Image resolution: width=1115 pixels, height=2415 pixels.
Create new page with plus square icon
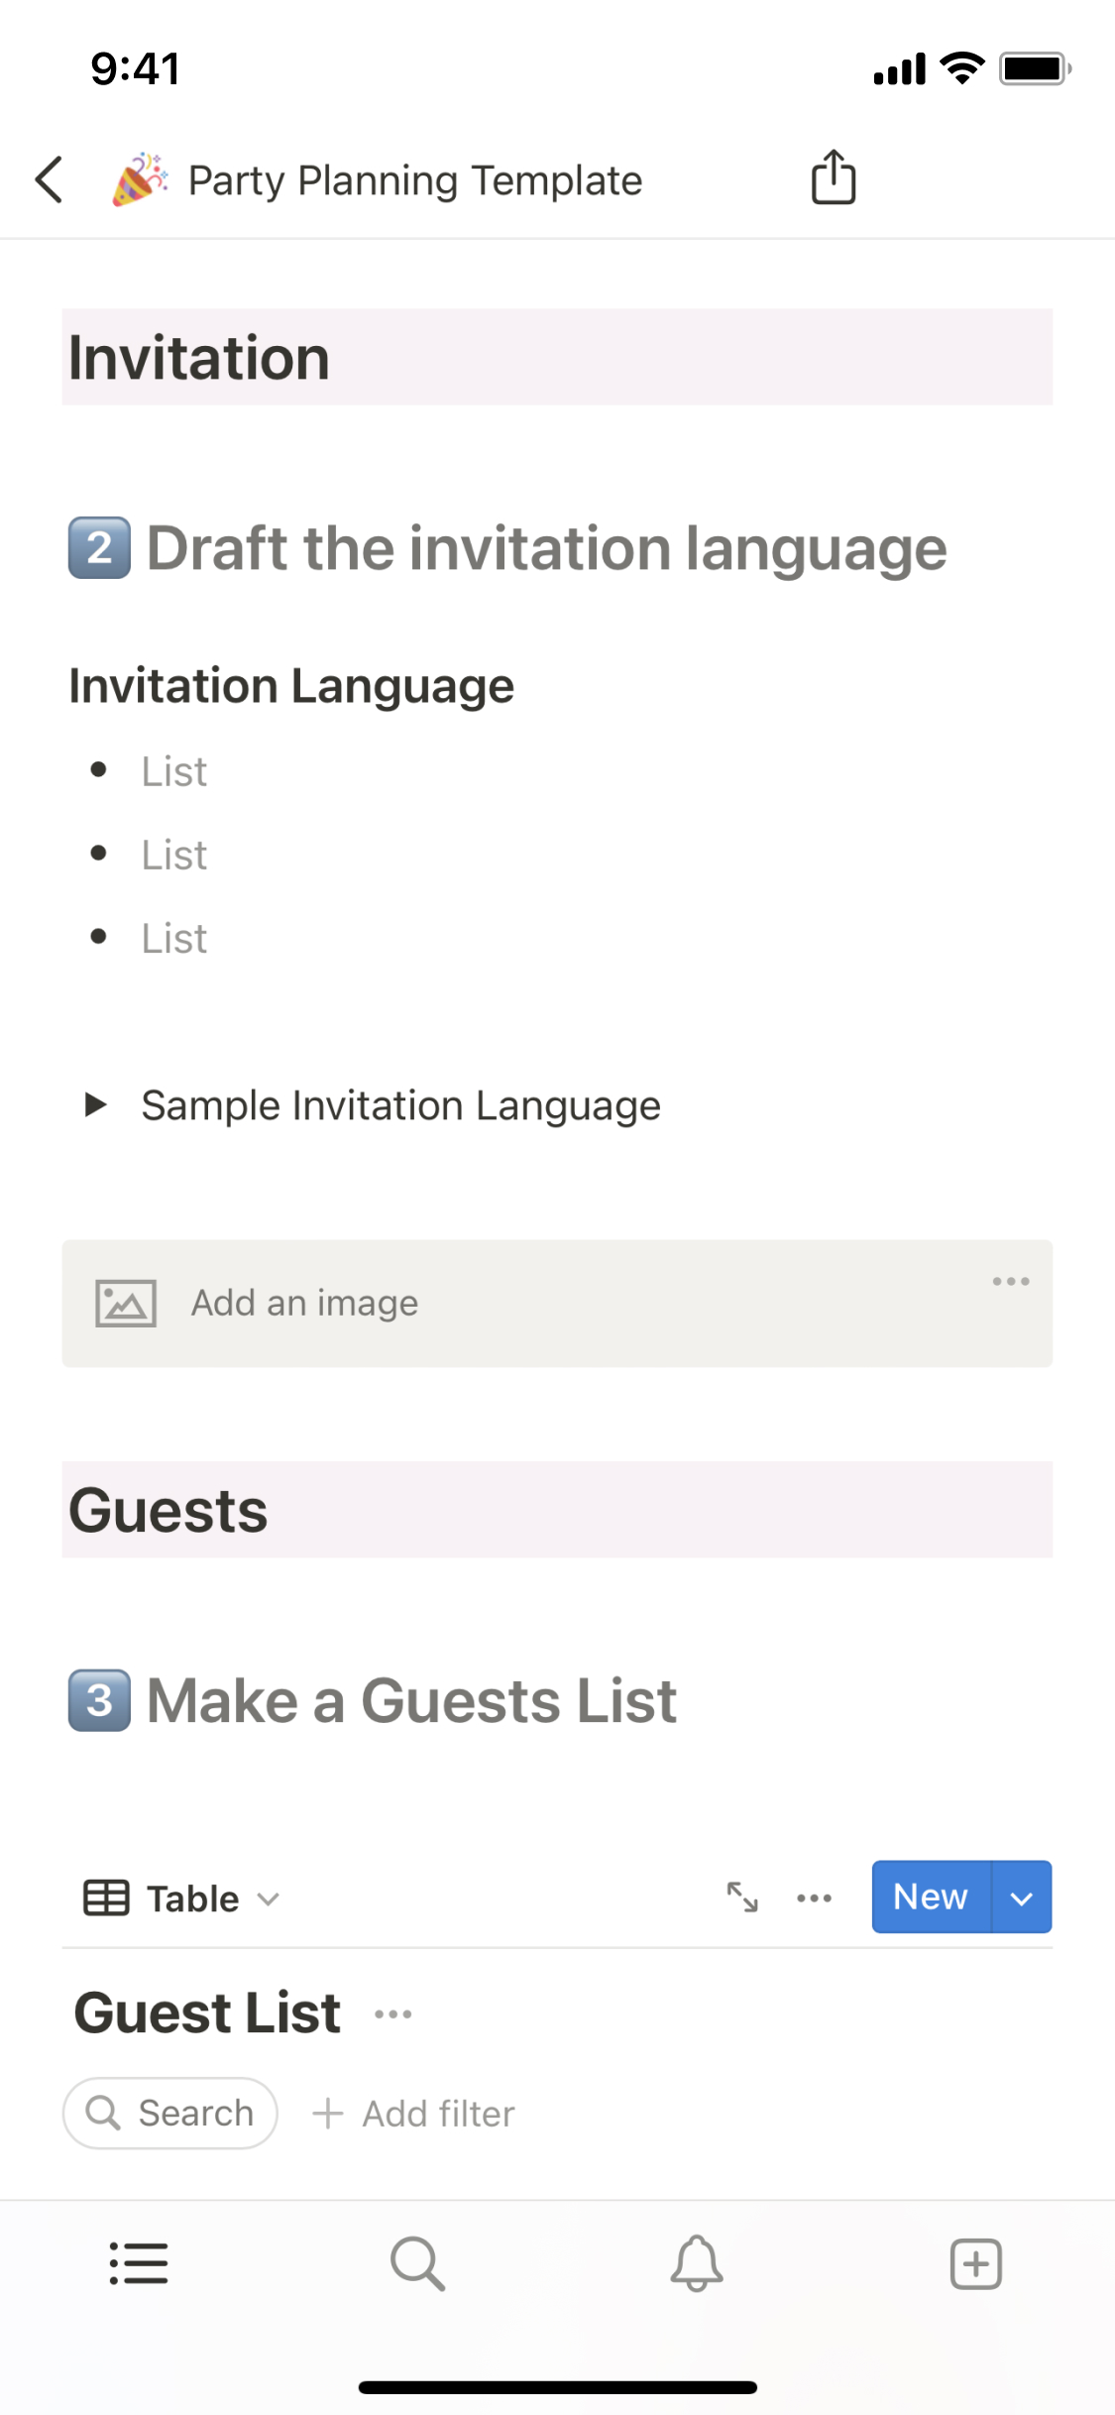(x=975, y=2263)
